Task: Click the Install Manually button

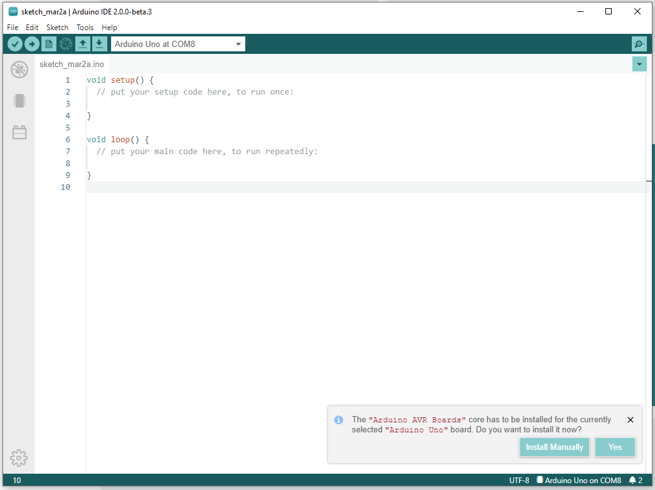Action: click(555, 447)
